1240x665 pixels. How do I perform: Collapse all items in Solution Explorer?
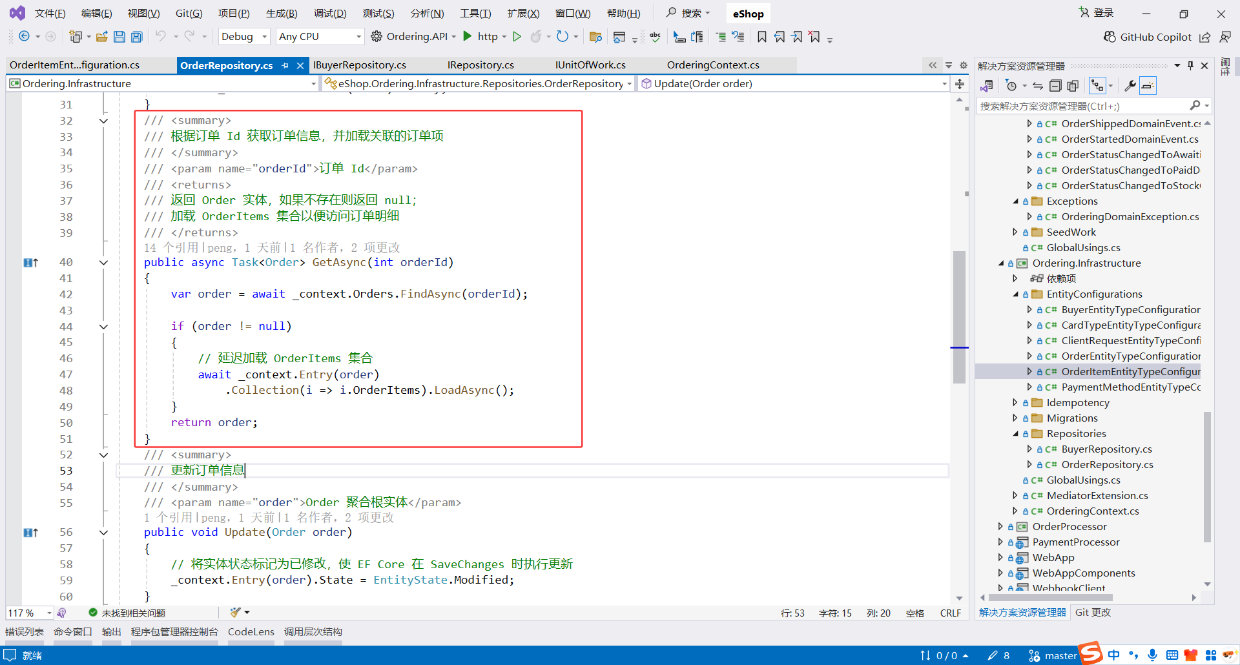point(1056,85)
